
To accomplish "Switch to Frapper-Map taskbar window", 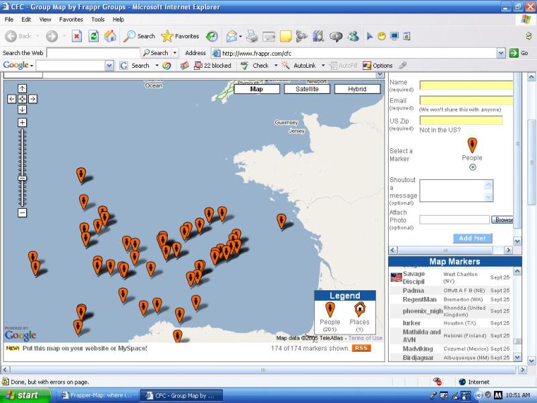I will (x=97, y=396).
